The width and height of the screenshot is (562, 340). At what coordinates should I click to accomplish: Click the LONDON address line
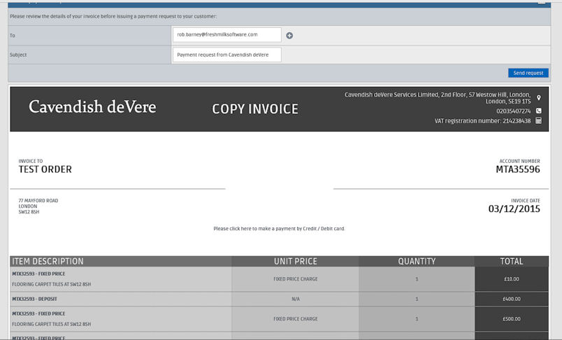[x=27, y=206]
